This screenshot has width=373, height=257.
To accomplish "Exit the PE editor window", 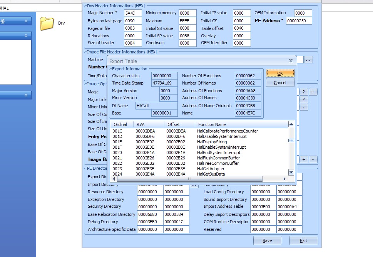I will [303, 240].
